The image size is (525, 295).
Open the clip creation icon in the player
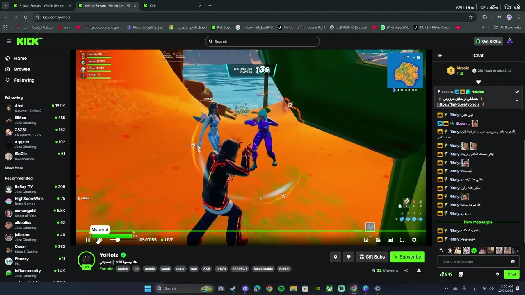378,240
